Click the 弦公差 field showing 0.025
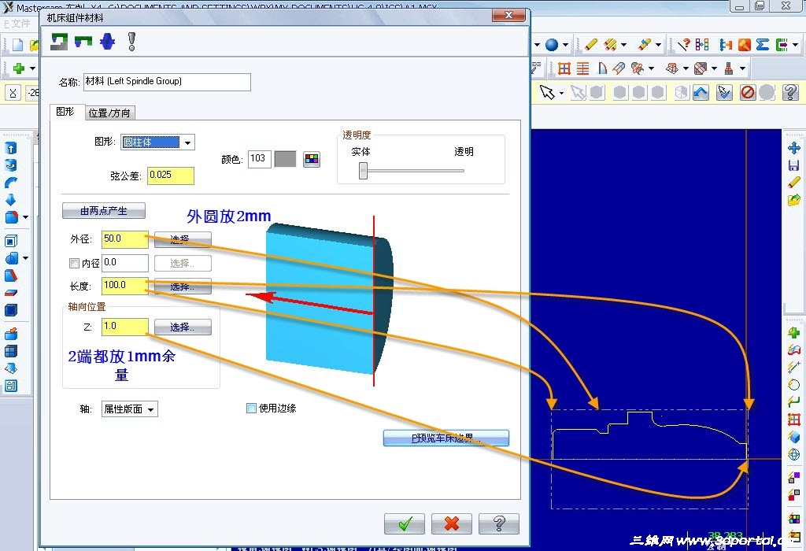The width and height of the screenshot is (806, 551). 171,176
